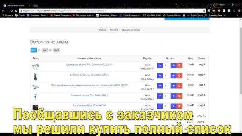242x136 pixels.
Task: Bookmark this page with the star icon
Action: coord(204,11)
